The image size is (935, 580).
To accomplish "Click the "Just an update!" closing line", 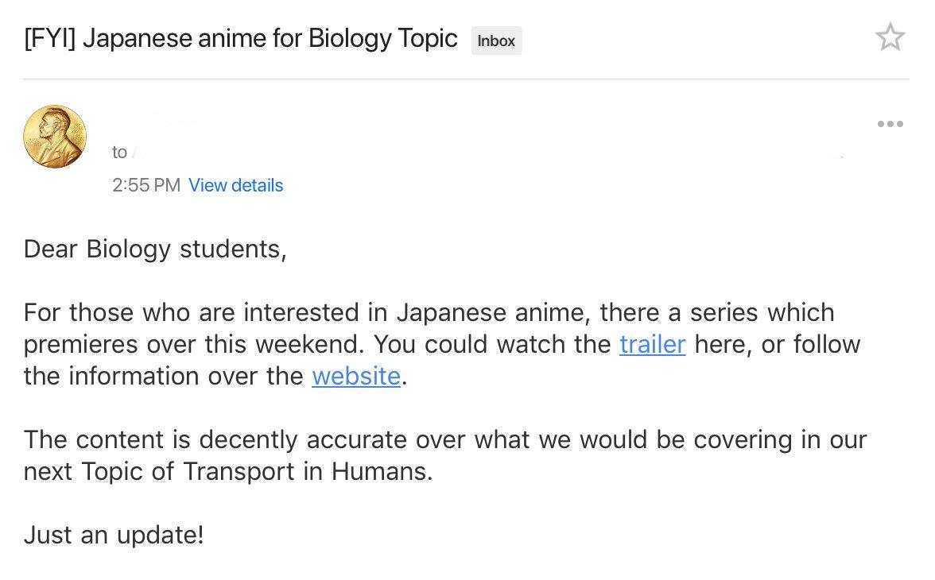I will pyautogui.click(x=114, y=535).
